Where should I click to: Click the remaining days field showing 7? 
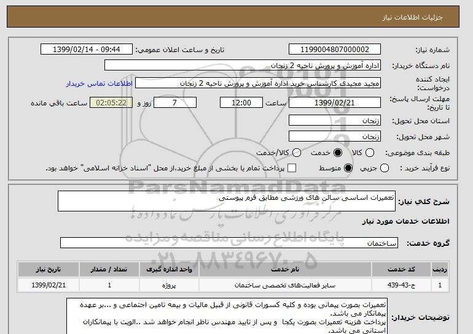175,102
